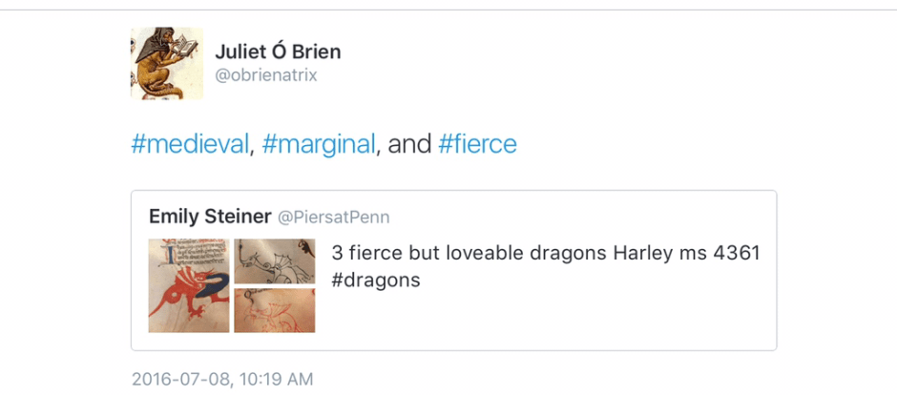Open the bottom-right dragon sketch thumbnail

275,310
